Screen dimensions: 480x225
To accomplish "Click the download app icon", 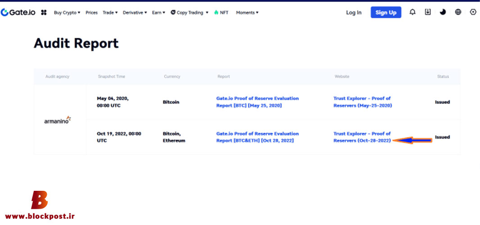I will pos(428,12).
